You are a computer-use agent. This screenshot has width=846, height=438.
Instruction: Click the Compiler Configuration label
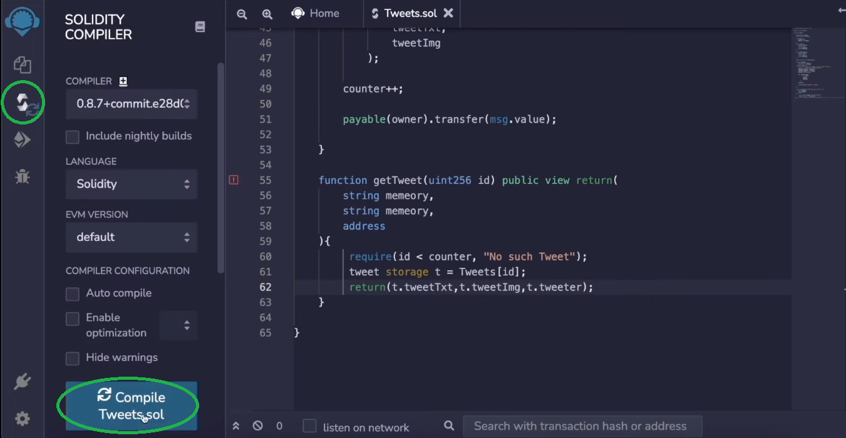(128, 271)
